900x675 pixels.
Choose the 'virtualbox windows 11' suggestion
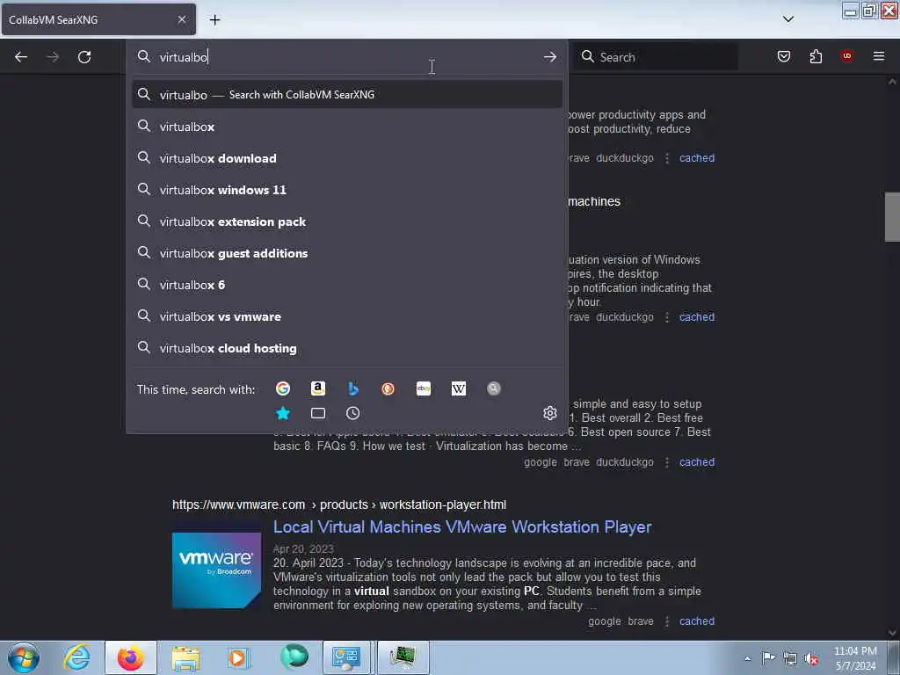point(346,190)
